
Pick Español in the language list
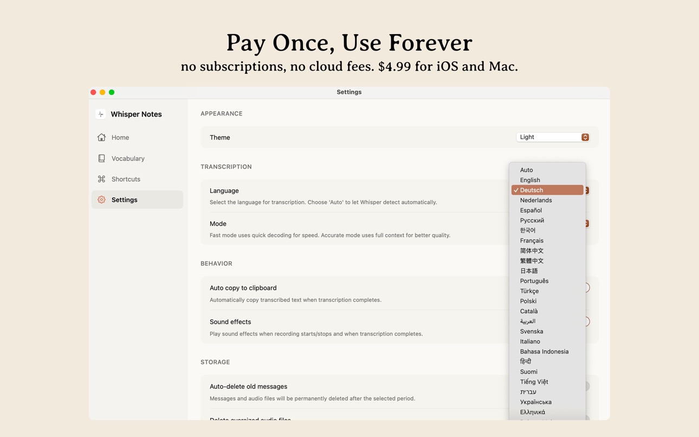547,210
